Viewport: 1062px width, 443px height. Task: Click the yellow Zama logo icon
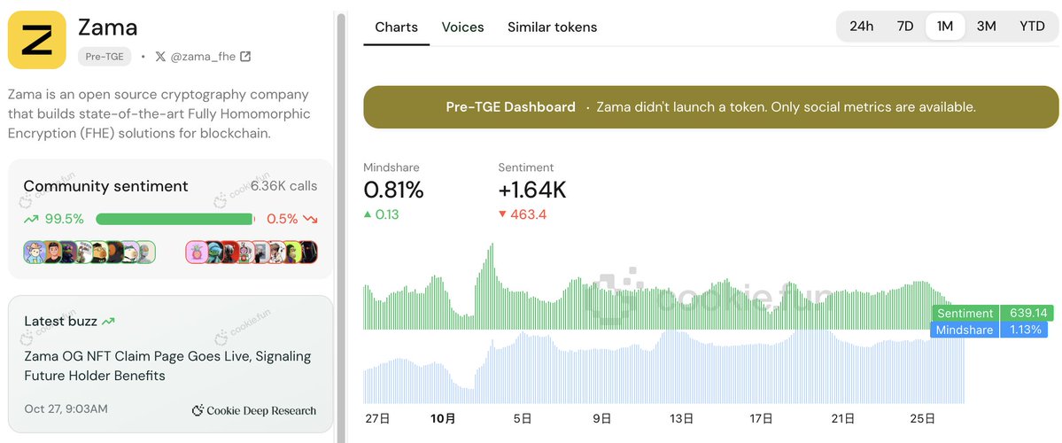(38, 38)
